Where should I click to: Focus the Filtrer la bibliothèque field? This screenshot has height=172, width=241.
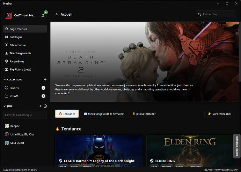pyautogui.click(x=25, y=115)
